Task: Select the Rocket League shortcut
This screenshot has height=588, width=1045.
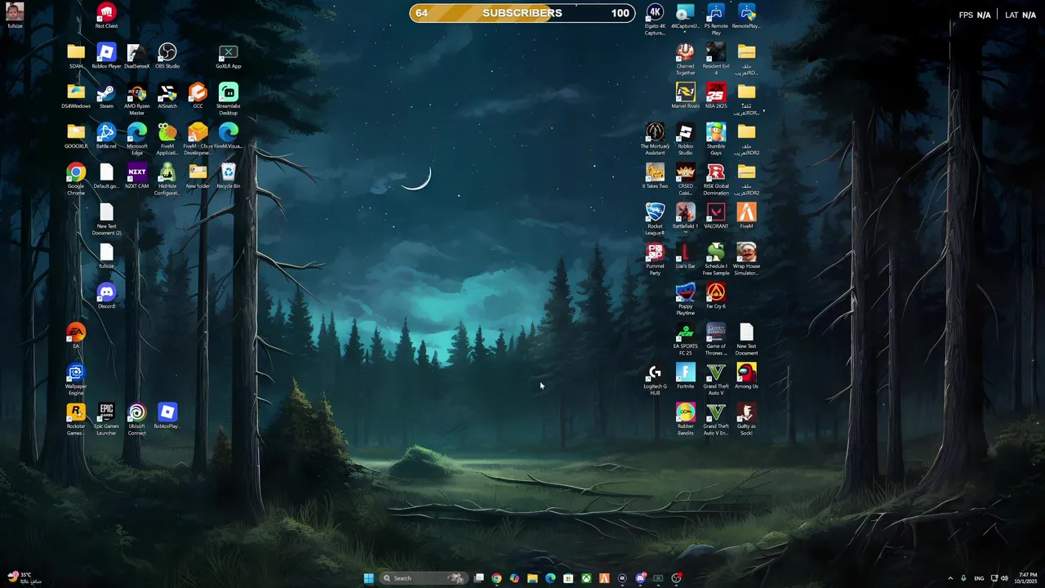Action: pos(655,220)
